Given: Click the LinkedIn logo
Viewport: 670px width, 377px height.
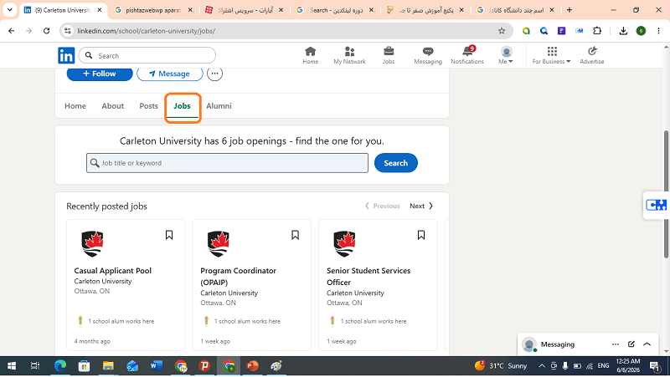Looking at the screenshot, I should 66,55.
